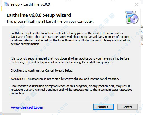The width and height of the screenshot is (143, 115).
Task: Open the www.desksoft.com link
Action: tap(27, 107)
